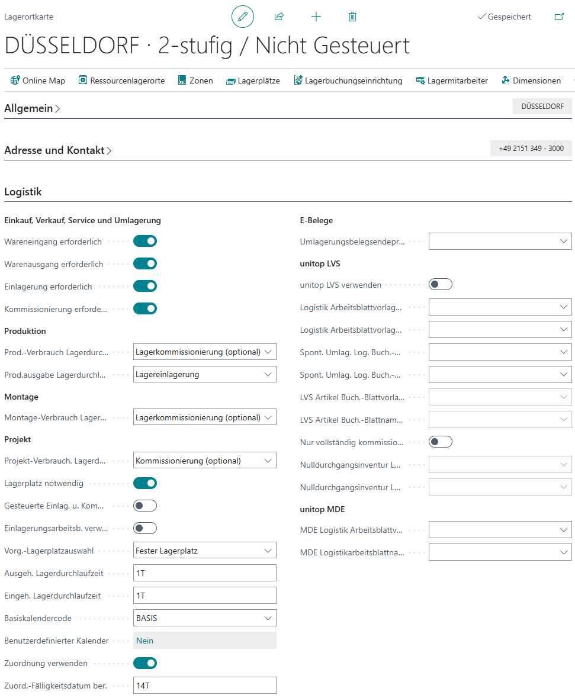The width and height of the screenshot is (575, 698).
Task: Click the trash delete icon
Action: [x=353, y=17]
